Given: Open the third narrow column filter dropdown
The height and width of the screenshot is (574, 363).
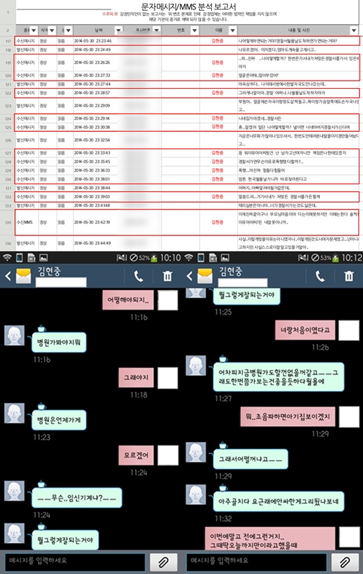Looking at the screenshot, I should 69,30.
